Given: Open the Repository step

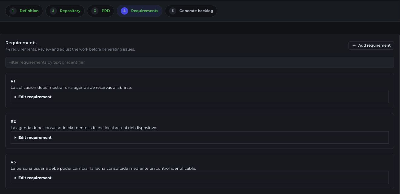Looking at the screenshot, I should click(65, 11).
